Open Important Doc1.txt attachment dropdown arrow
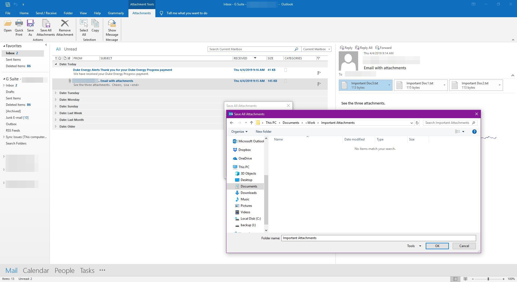The width and height of the screenshot is (517, 282). pos(444,85)
